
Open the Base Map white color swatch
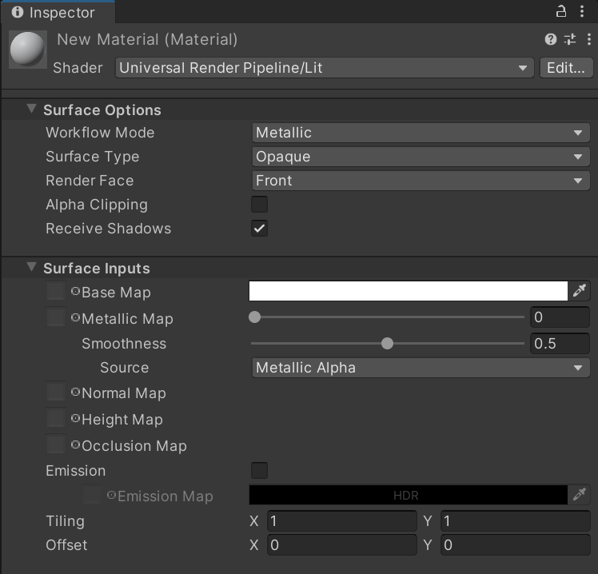coord(408,291)
